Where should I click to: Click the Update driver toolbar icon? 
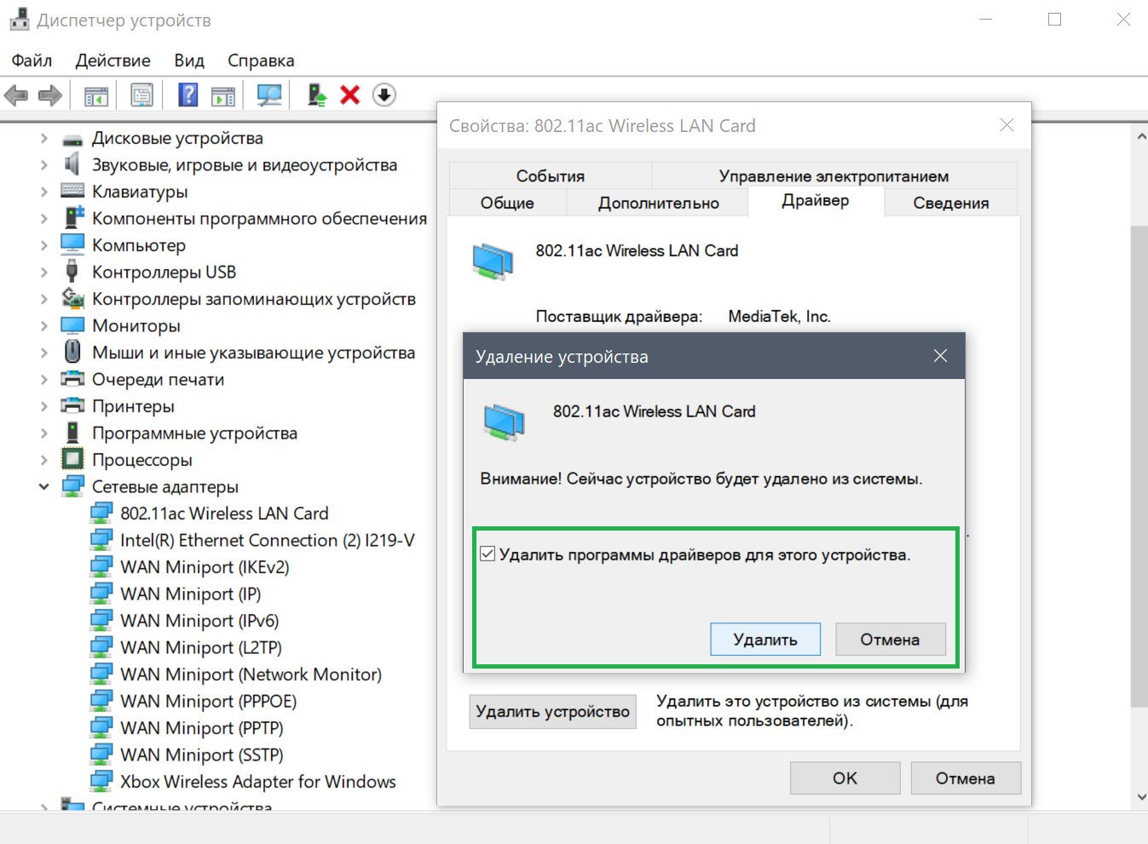pos(317,95)
